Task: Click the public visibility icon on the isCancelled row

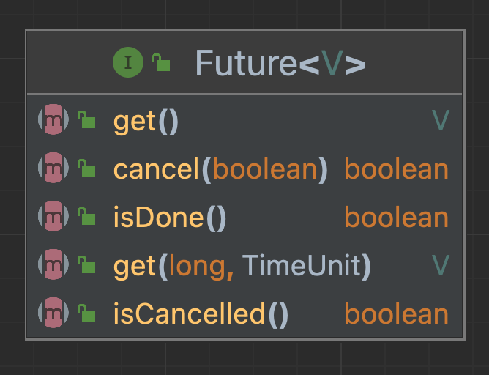Action: [86, 313]
